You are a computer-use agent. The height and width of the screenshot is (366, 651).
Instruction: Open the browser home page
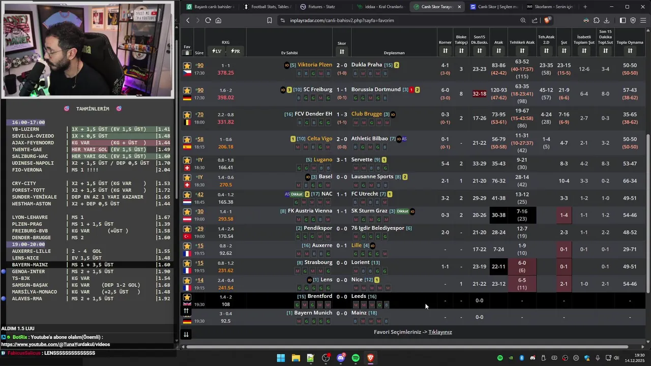(x=218, y=20)
